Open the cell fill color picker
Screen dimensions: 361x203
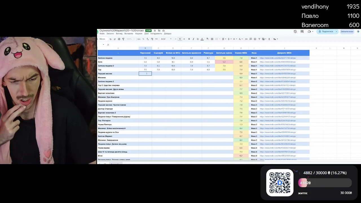point(208,39)
